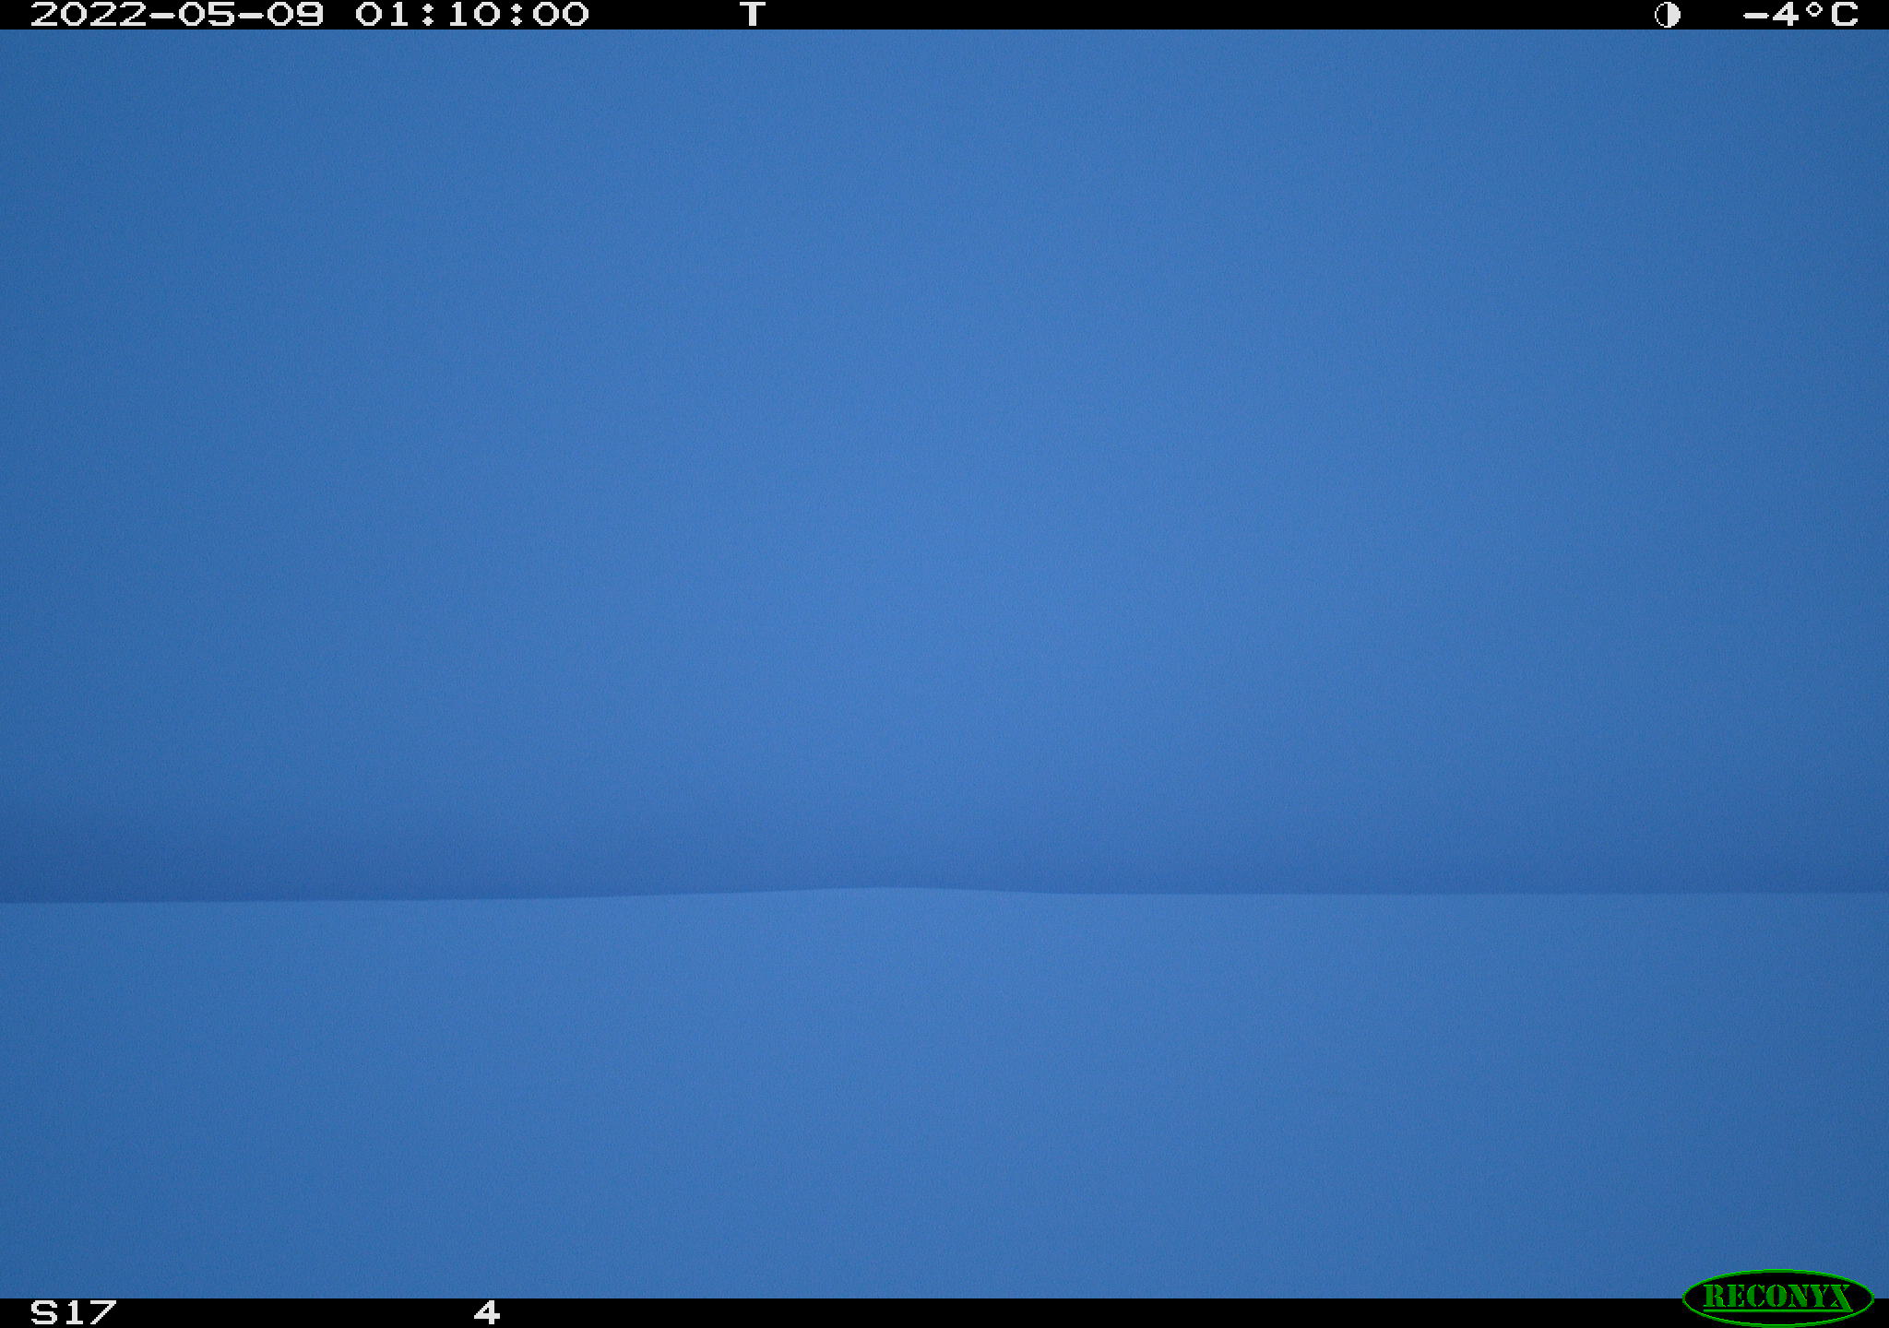Click the snow foreground below horizon
The image size is (1889, 1328).
(x=944, y=1097)
